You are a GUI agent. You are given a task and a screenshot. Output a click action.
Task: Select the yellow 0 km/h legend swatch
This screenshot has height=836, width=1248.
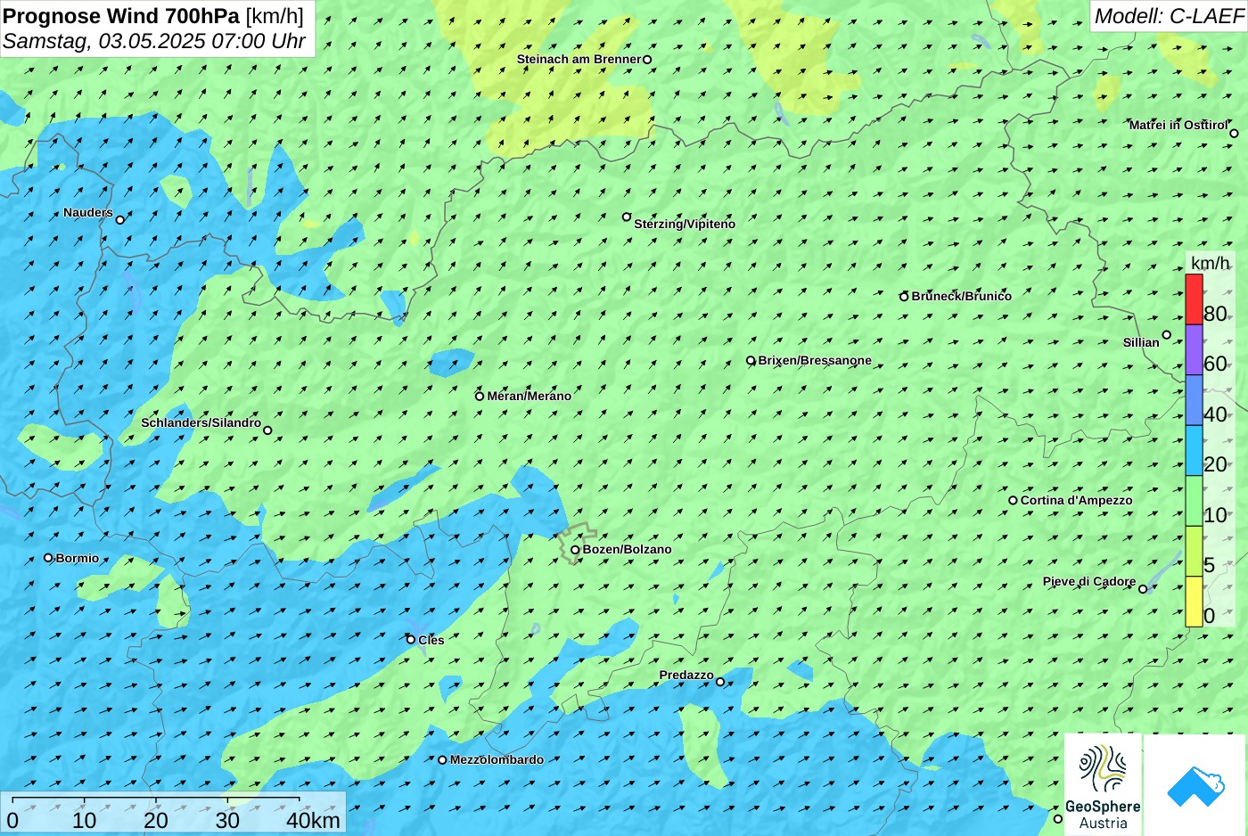pos(1194,602)
